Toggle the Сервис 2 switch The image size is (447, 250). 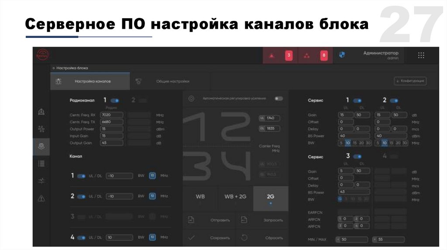(394, 101)
